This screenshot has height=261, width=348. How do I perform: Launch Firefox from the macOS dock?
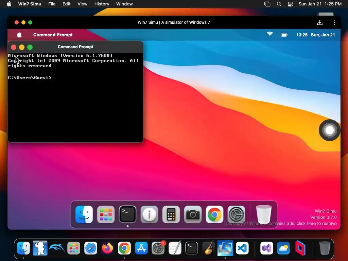coord(107,248)
